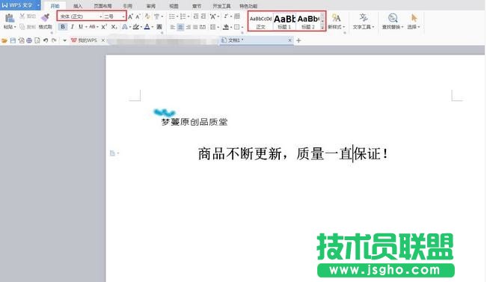Image resolution: width=487 pixels, height=282 pixels.
Task: Click the clear formatting eraser icon
Action: coord(147,16)
